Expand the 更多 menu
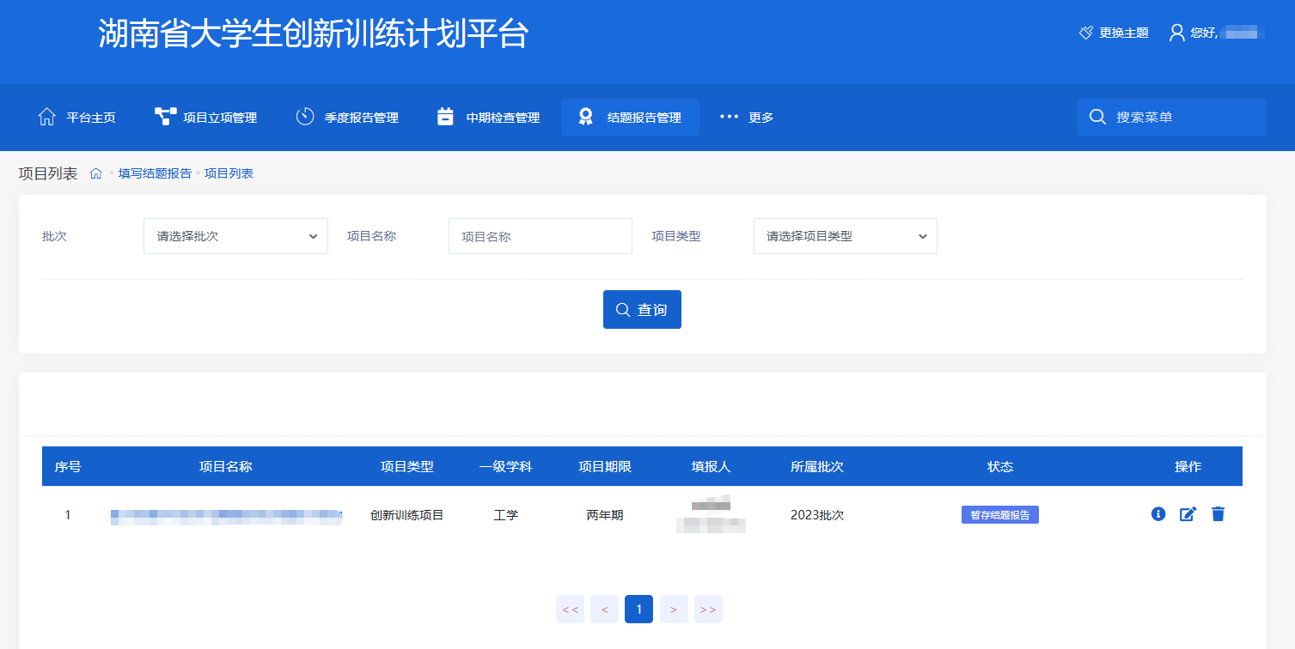This screenshot has width=1295, height=649. click(x=746, y=117)
